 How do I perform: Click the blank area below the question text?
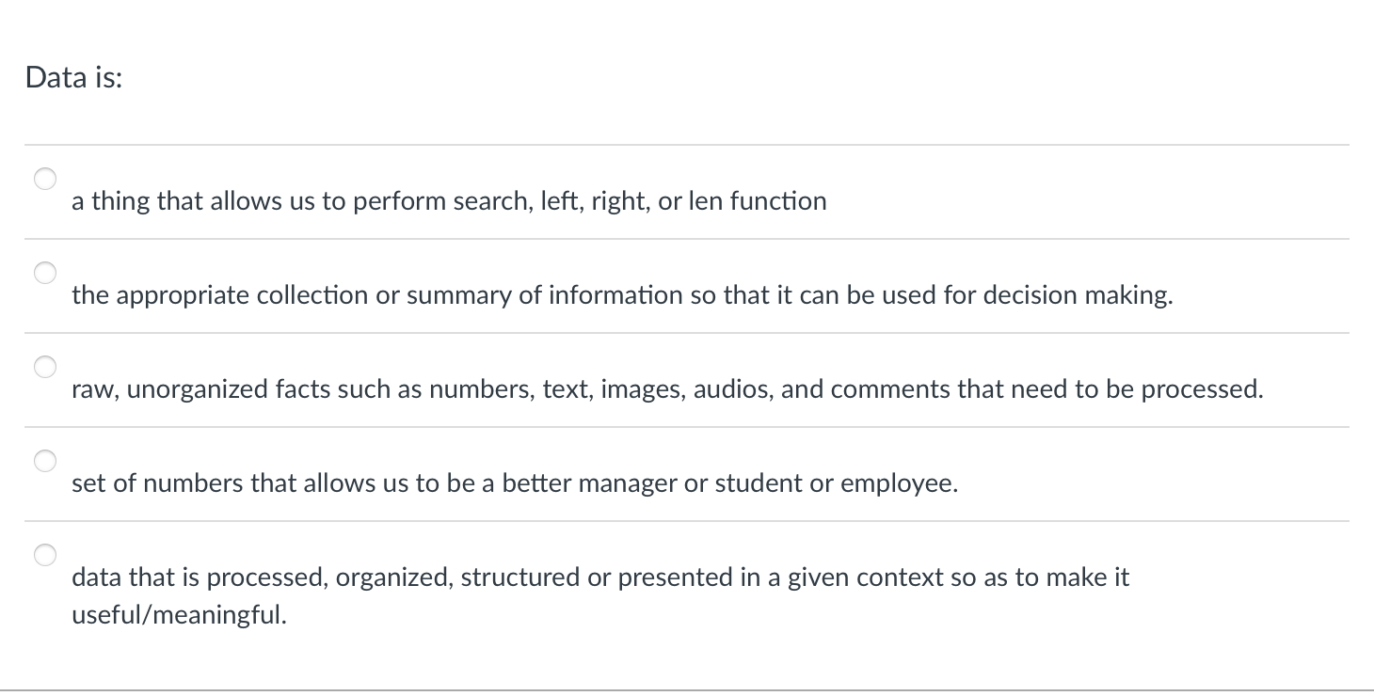tap(659, 118)
